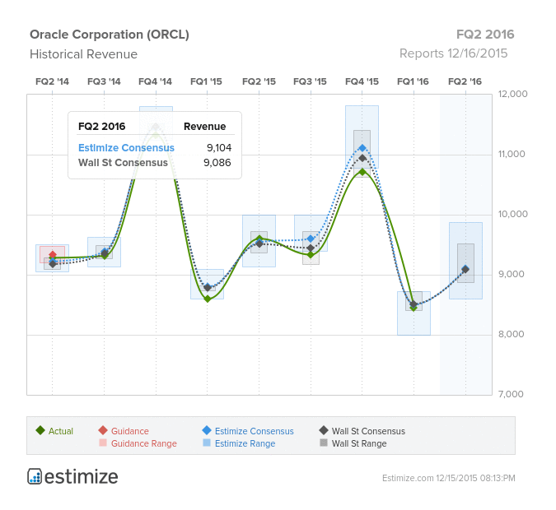
Task: Click the FQ4 '15 gray Wall St point
Action: coord(362,158)
